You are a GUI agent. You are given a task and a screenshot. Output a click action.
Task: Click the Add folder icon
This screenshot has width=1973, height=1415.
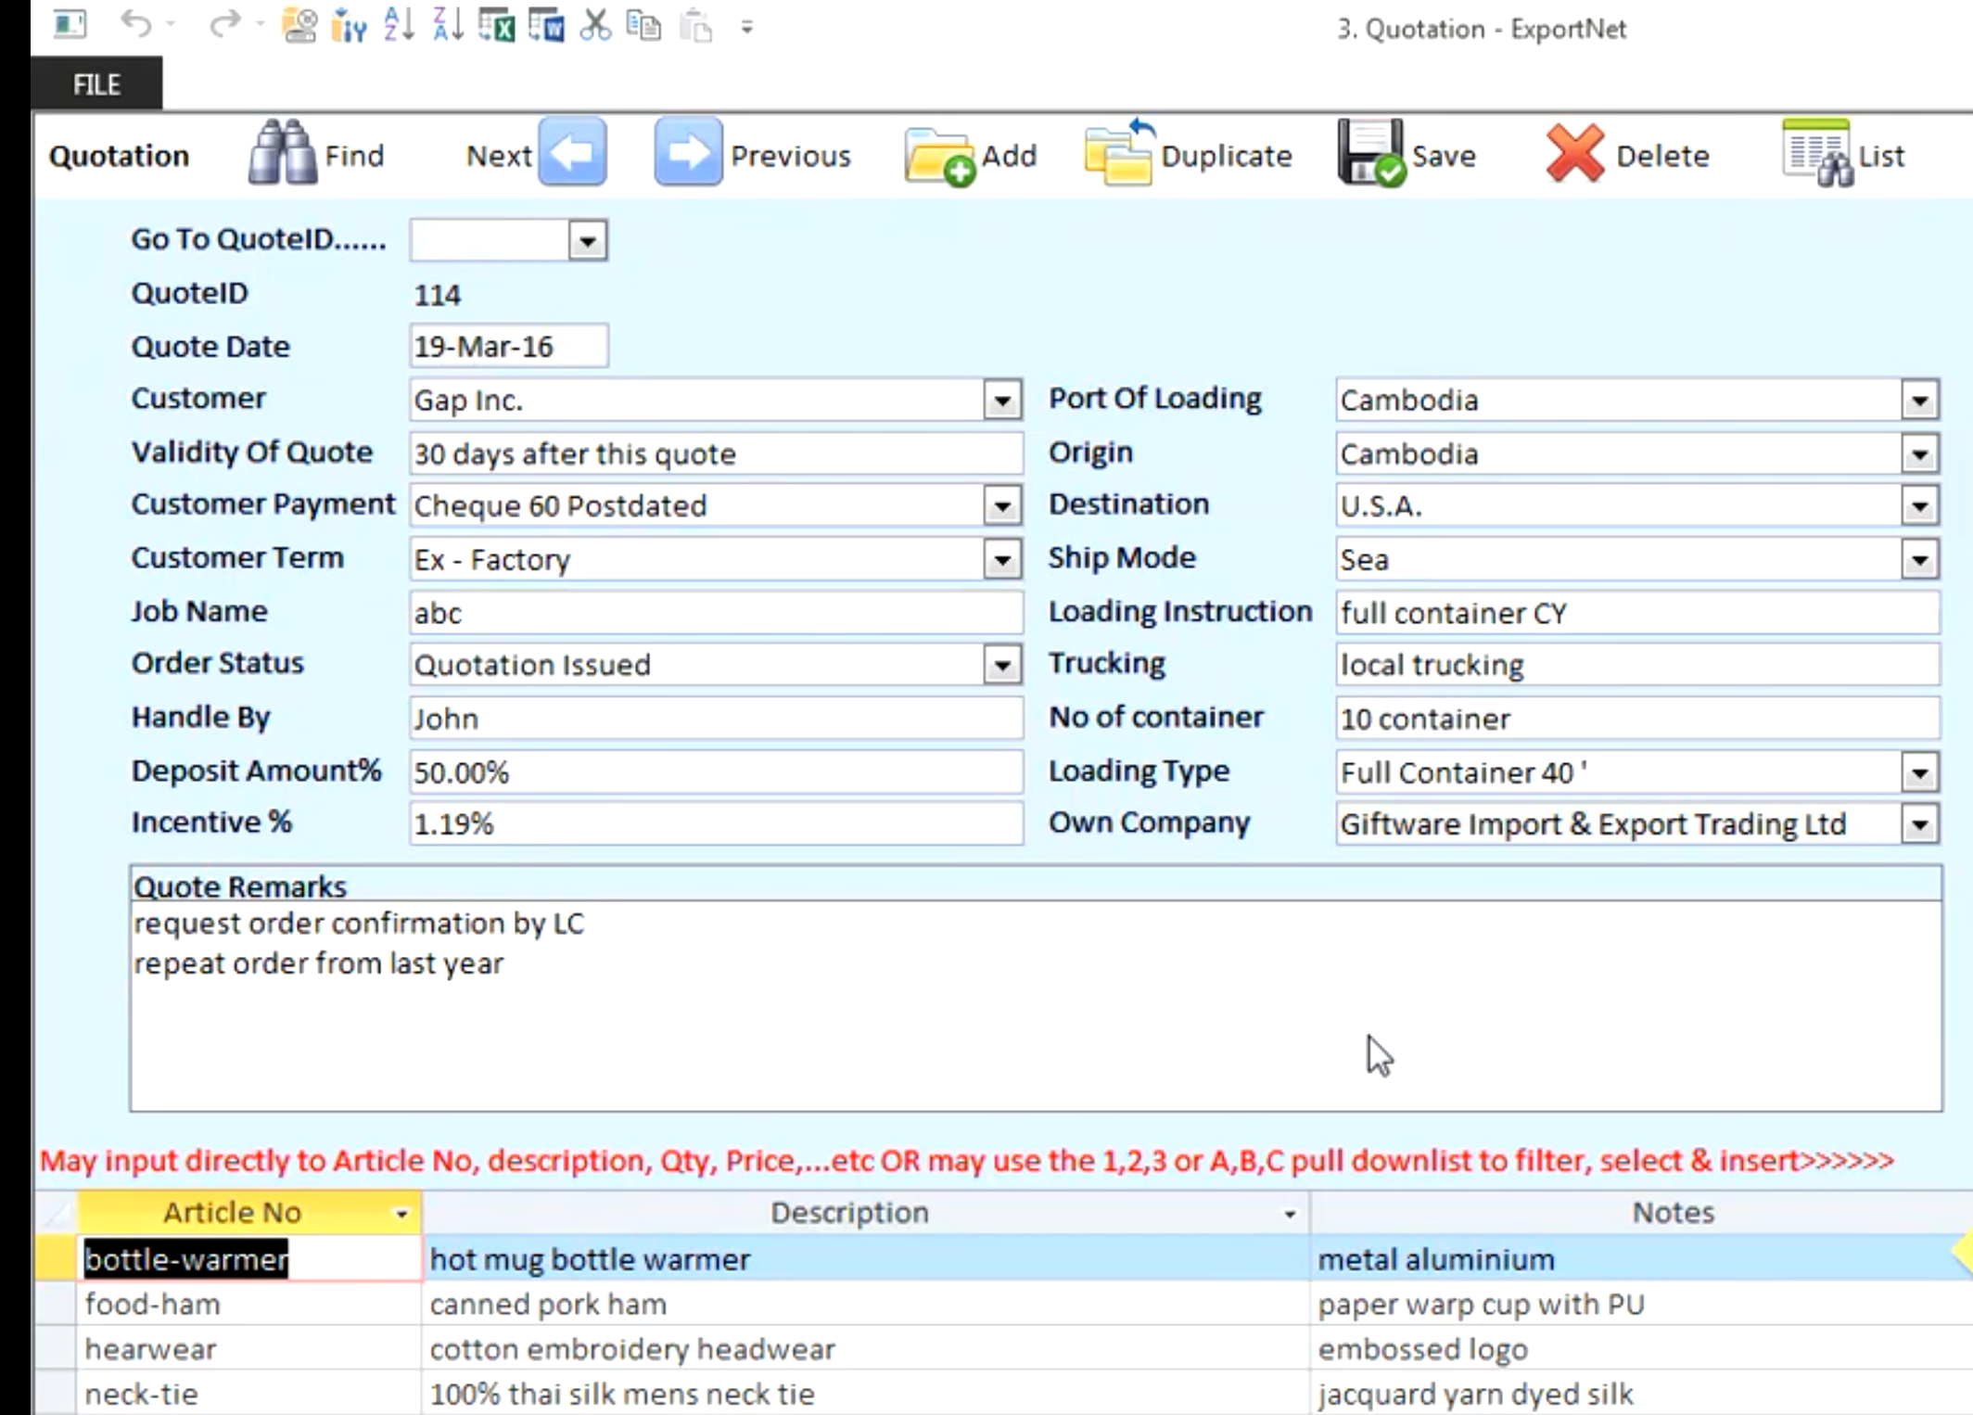[939, 156]
